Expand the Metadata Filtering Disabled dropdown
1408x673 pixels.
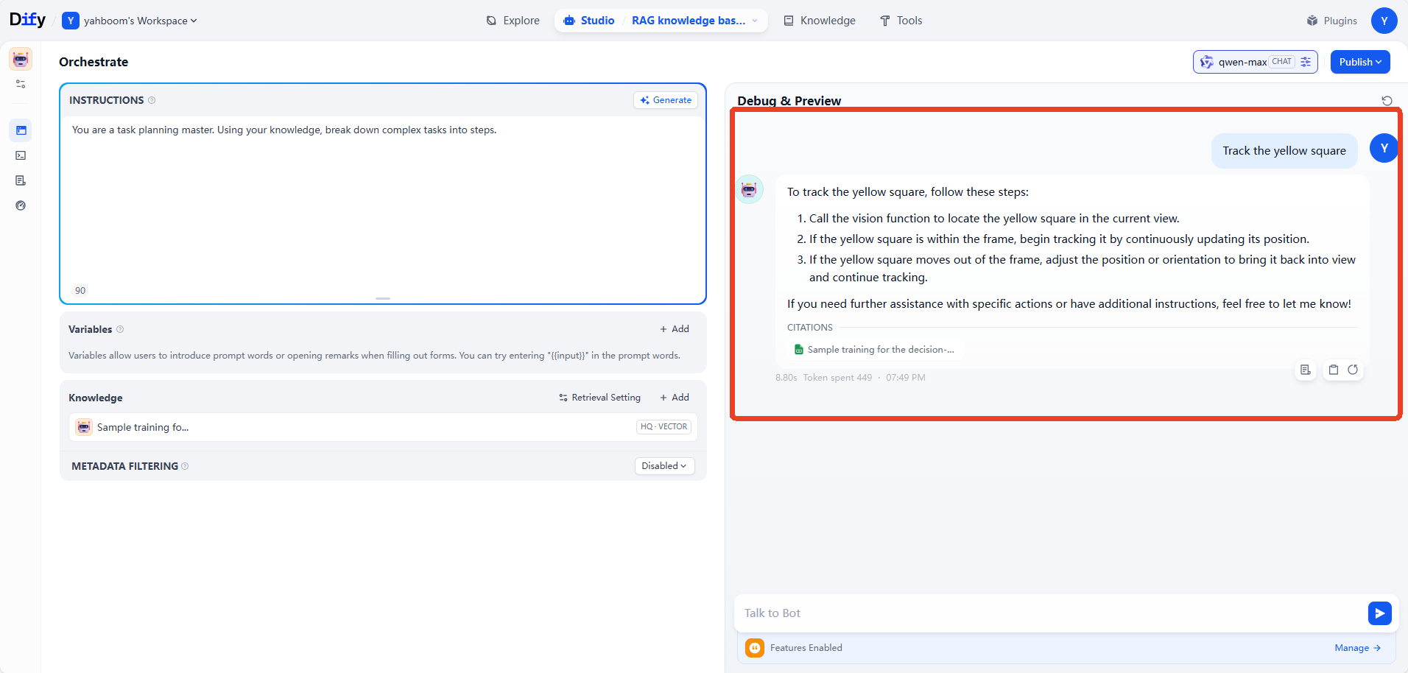(x=664, y=466)
